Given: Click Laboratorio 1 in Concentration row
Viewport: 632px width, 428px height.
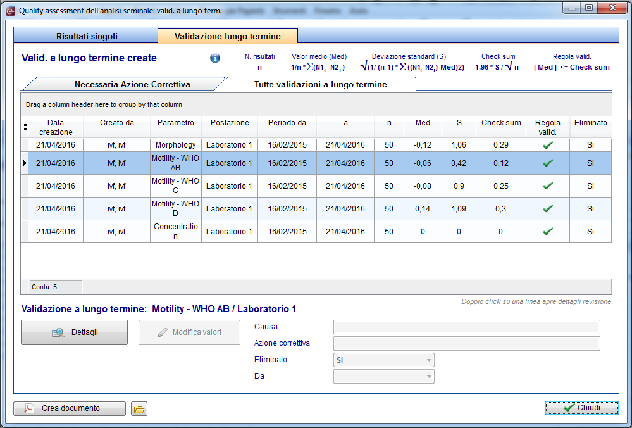Looking at the screenshot, I should [x=230, y=232].
